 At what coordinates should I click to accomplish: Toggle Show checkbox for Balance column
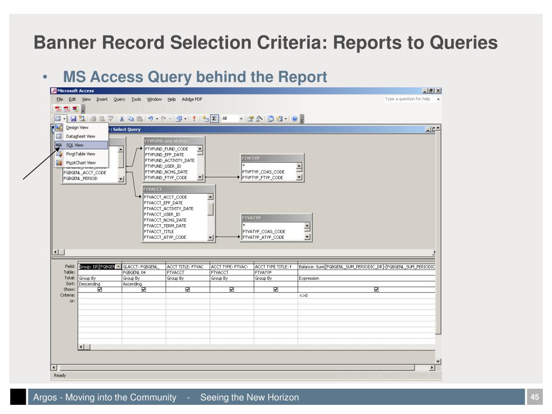[x=376, y=289]
